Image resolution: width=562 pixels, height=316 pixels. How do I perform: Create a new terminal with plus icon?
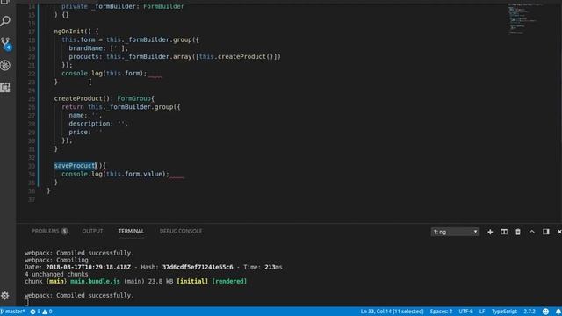490,232
